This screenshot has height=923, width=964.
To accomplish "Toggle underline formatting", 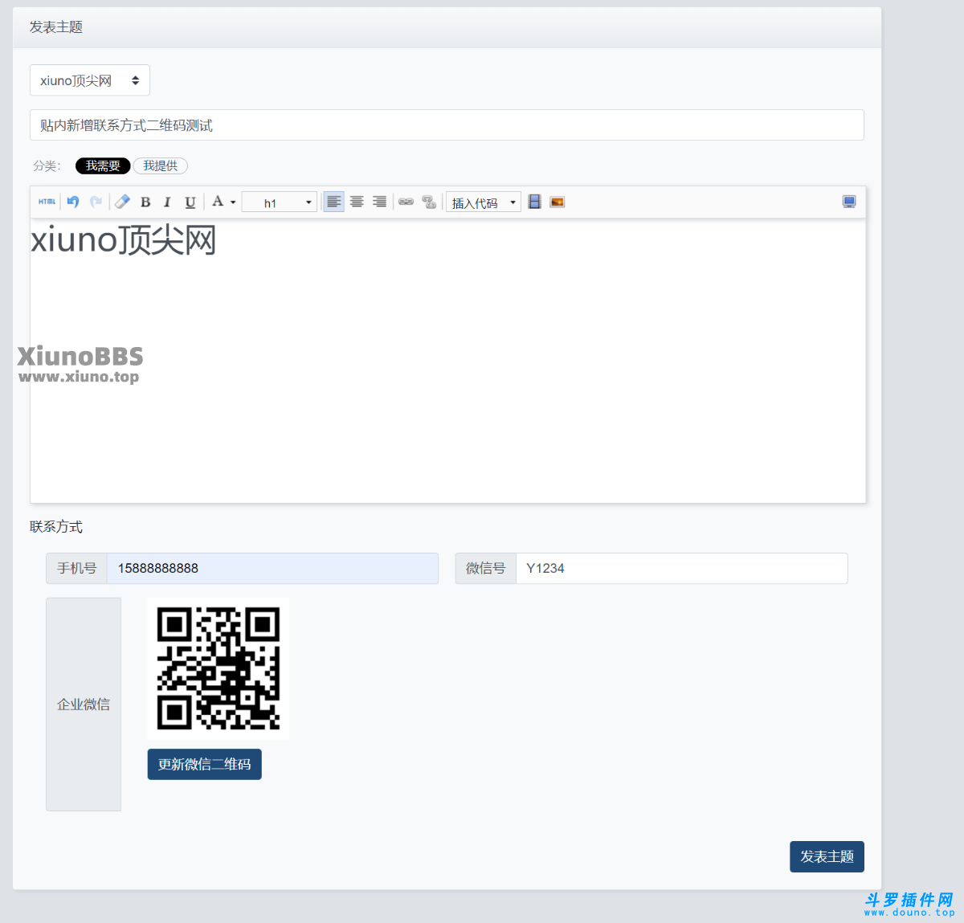I will 190,202.
